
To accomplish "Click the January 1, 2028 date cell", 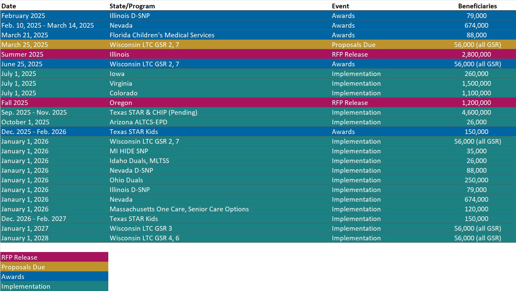I will pyautogui.click(x=25, y=238).
